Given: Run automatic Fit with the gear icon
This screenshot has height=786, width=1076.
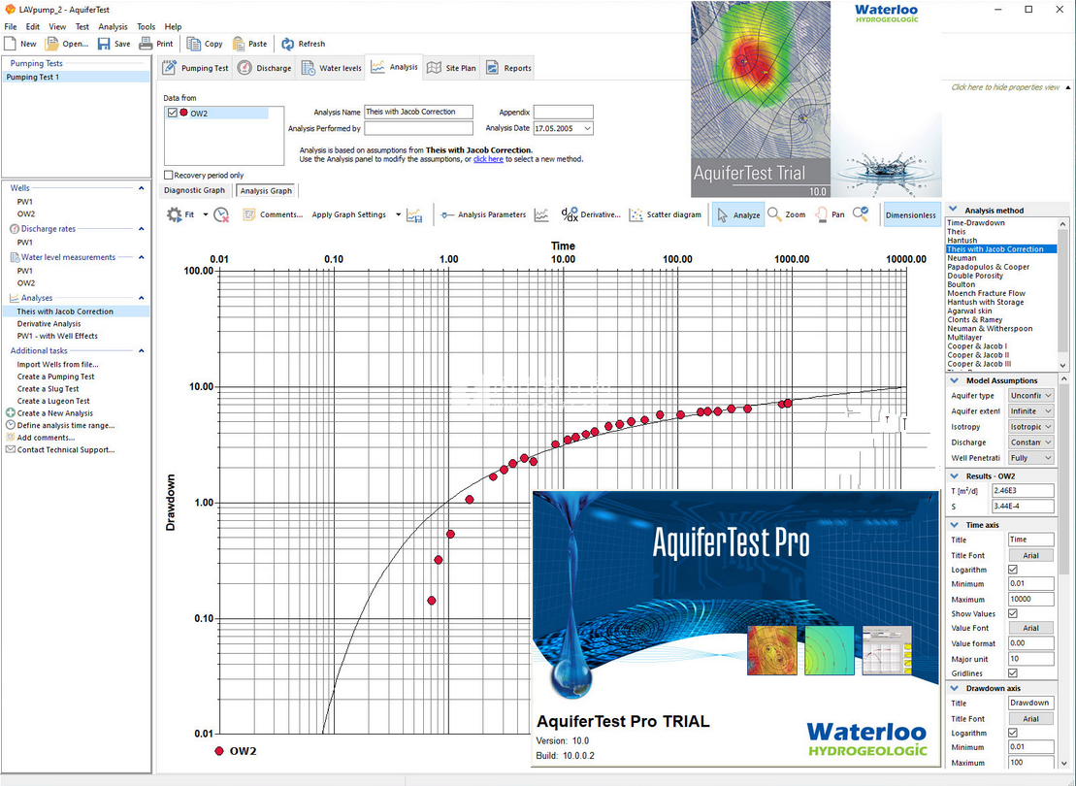Looking at the screenshot, I should click(175, 214).
